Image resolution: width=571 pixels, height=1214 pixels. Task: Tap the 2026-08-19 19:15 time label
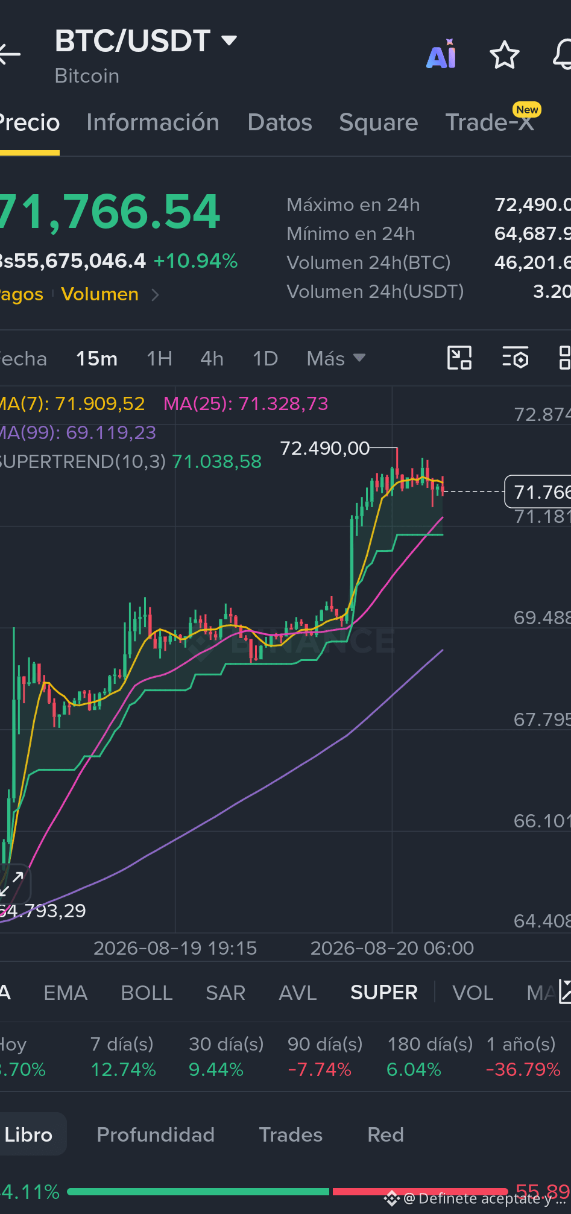[x=175, y=948]
